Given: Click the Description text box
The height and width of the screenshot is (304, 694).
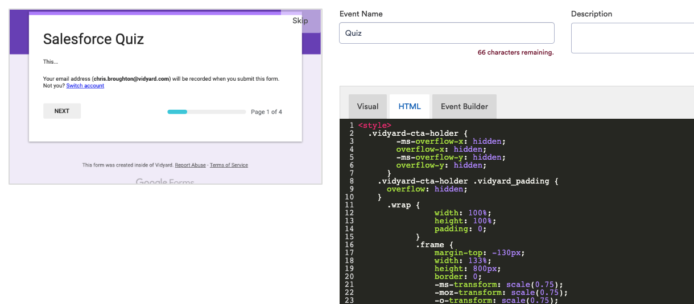Looking at the screenshot, I should click(x=633, y=38).
